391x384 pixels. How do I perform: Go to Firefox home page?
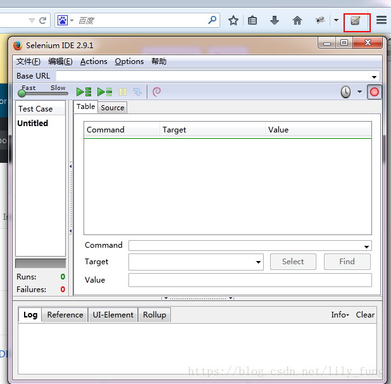[x=297, y=20]
